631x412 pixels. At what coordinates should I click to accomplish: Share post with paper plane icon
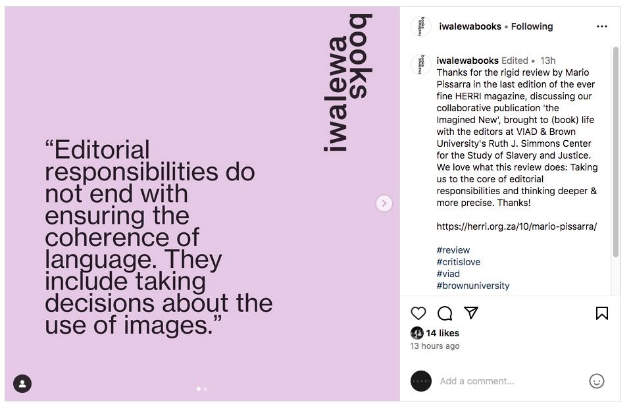point(471,313)
